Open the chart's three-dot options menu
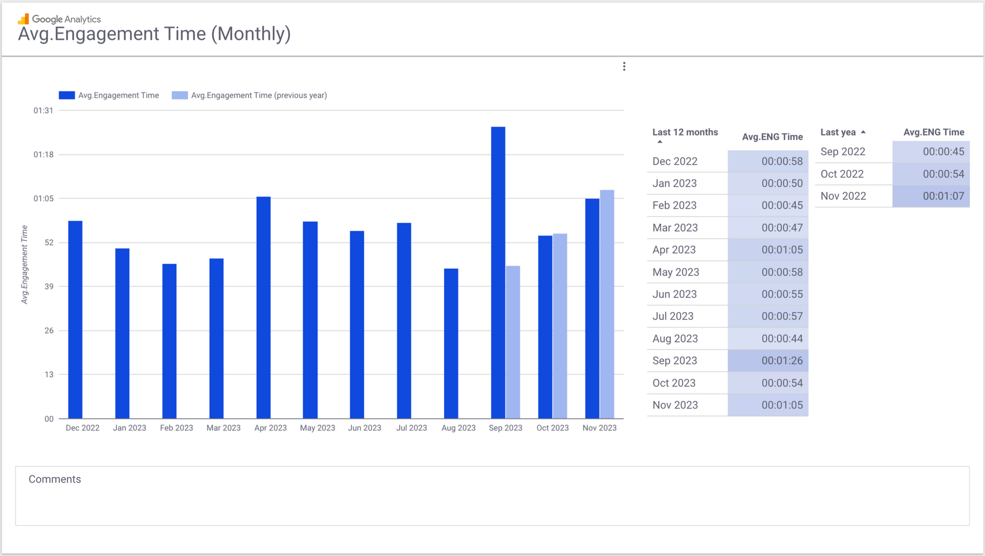 coord(624,66)
